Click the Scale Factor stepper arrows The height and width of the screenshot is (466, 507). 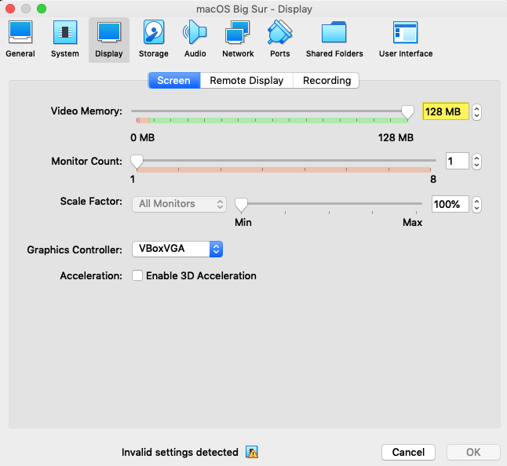[x=476, y=205]
